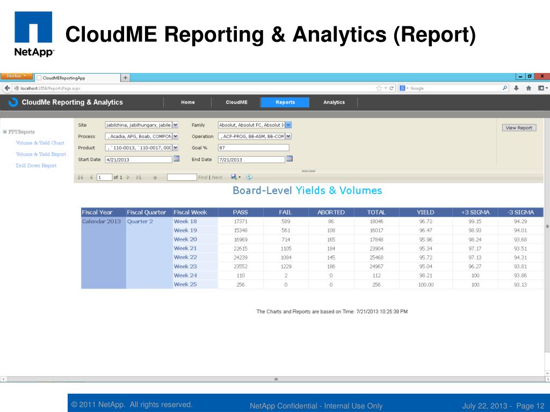550x412 pixels.
Task: Click the Next search result link
Action: click(x=217, y=177)
